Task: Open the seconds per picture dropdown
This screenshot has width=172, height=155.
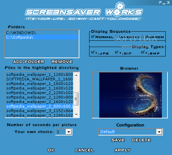Action: pyautogui.click(x=69, y=132)
